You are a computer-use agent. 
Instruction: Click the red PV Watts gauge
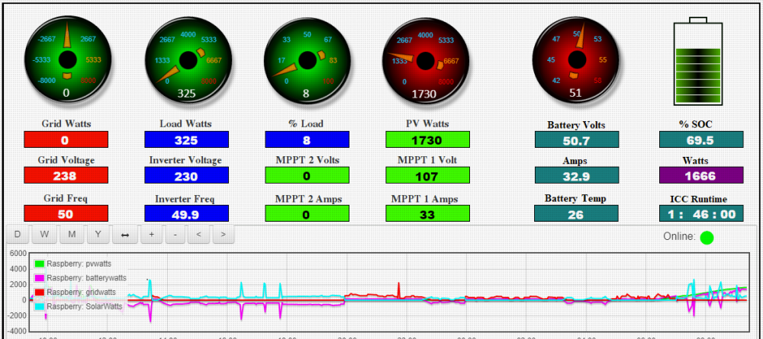425,60
